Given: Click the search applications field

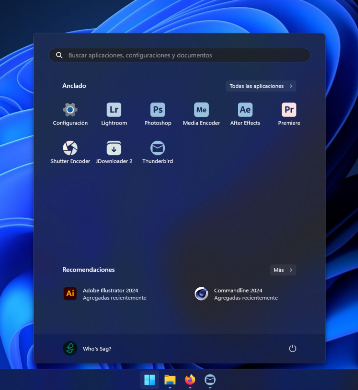Looking at the screenshot, I should [x=180, y=55].
